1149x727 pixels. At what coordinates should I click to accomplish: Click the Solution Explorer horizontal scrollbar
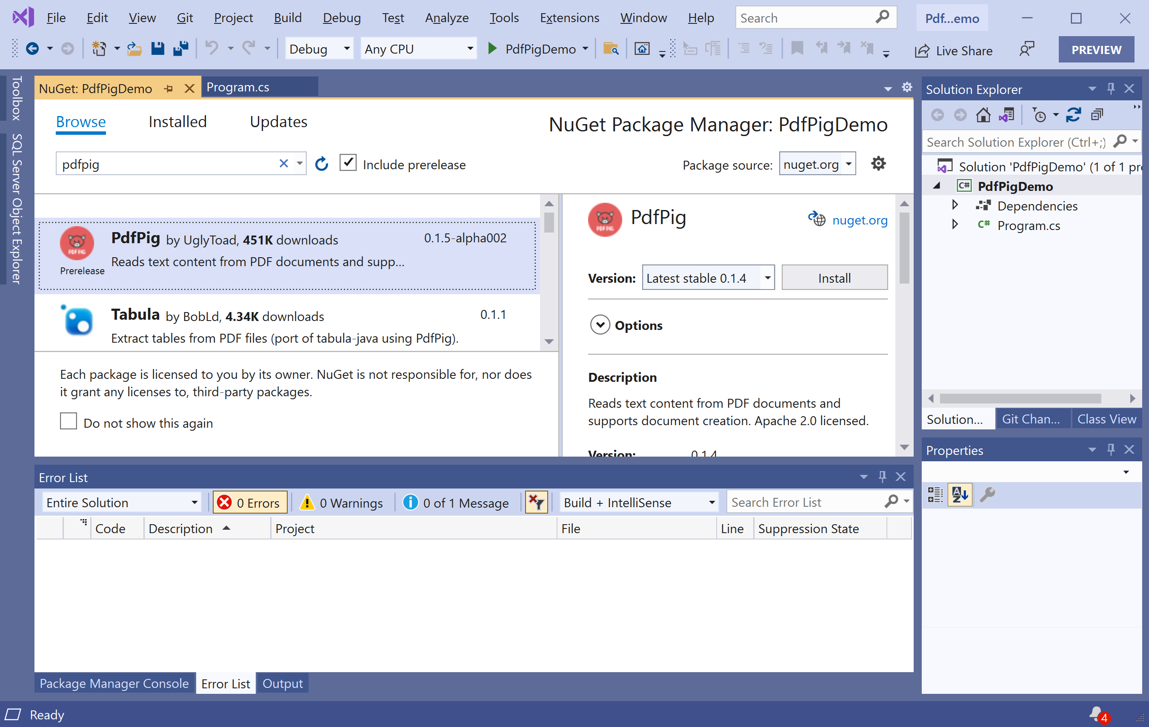(x=1020, y=398)
